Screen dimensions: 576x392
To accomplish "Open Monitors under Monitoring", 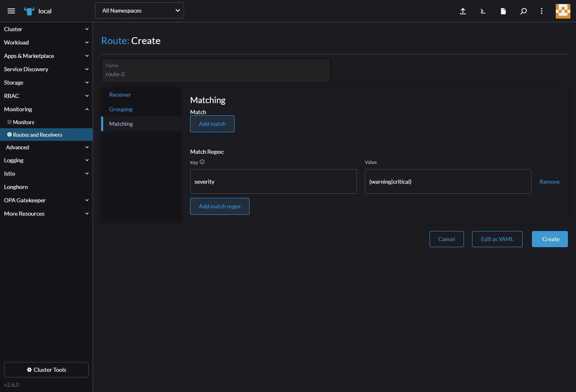I will click(x=46, y=122).
